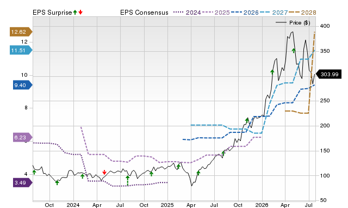Click the red down arrow in the EPS Surprise legend

80,13
